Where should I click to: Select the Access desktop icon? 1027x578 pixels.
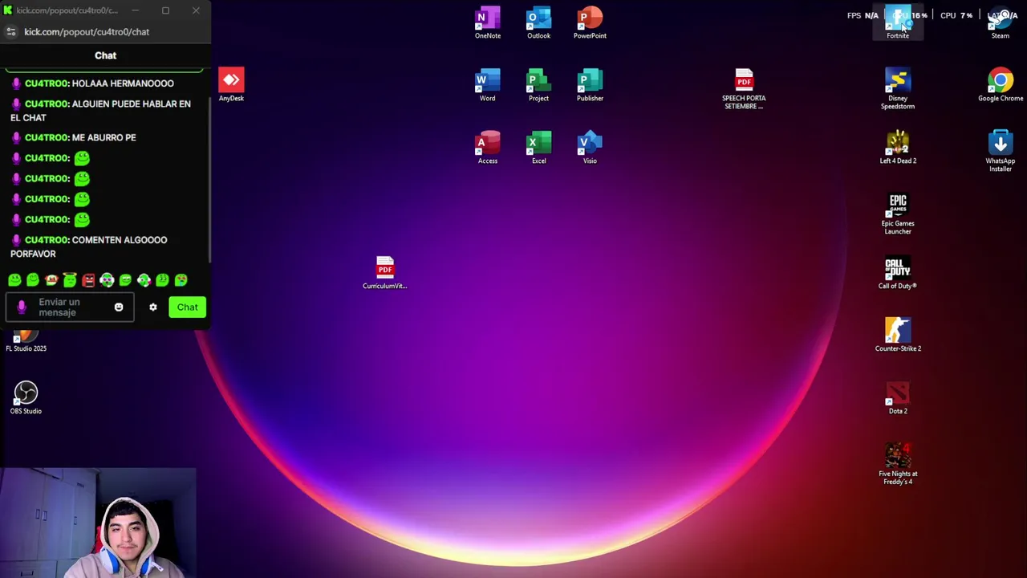point(487,148)
